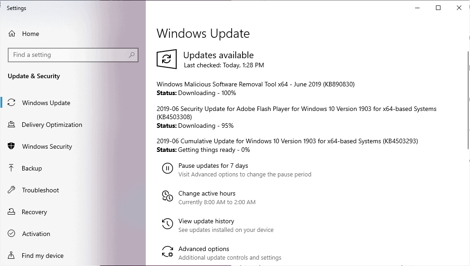Click the Troubleshoot wrench icon
Viewport: 470px width, 266px height.
(11, 190)
